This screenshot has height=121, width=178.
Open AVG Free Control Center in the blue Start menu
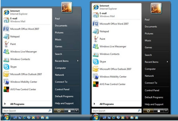tap(27, 89)
